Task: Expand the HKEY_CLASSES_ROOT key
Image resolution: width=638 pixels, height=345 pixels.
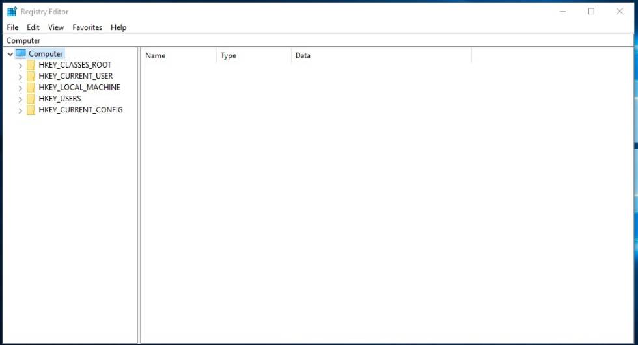Action: 20,66
